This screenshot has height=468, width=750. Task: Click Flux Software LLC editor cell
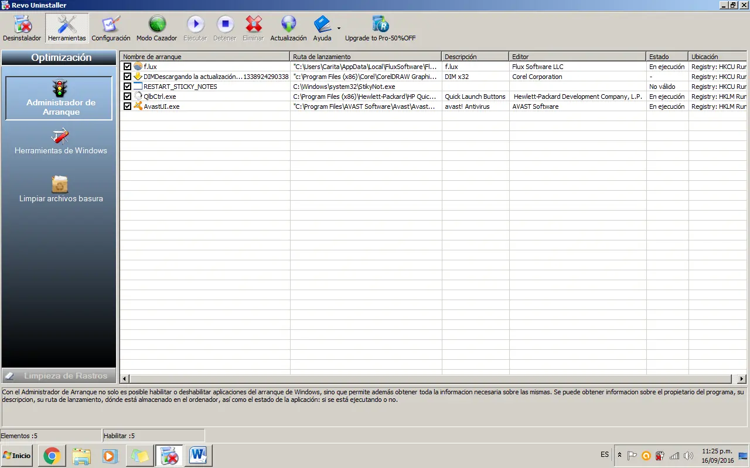(537, 67)
